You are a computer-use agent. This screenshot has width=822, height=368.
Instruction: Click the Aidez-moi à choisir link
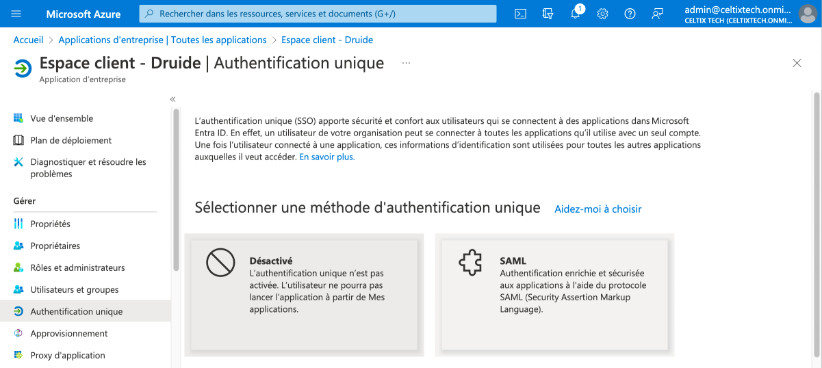coord(598,209)
